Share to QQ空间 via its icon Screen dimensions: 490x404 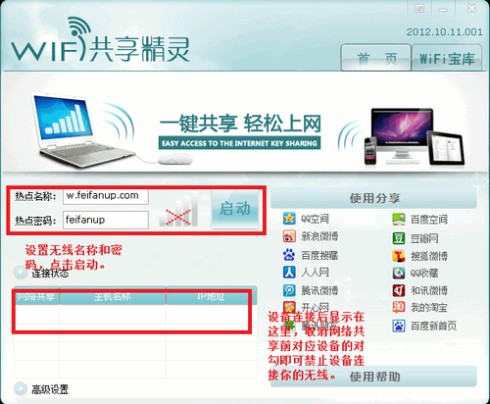289,219
